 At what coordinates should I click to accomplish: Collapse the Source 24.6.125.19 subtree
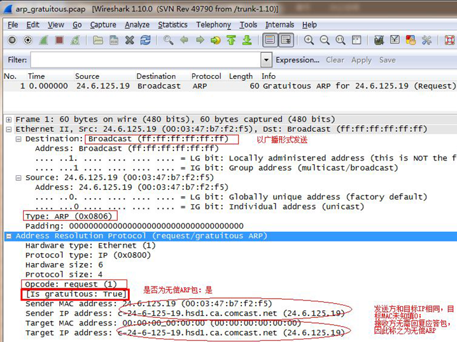click(18, 178)
